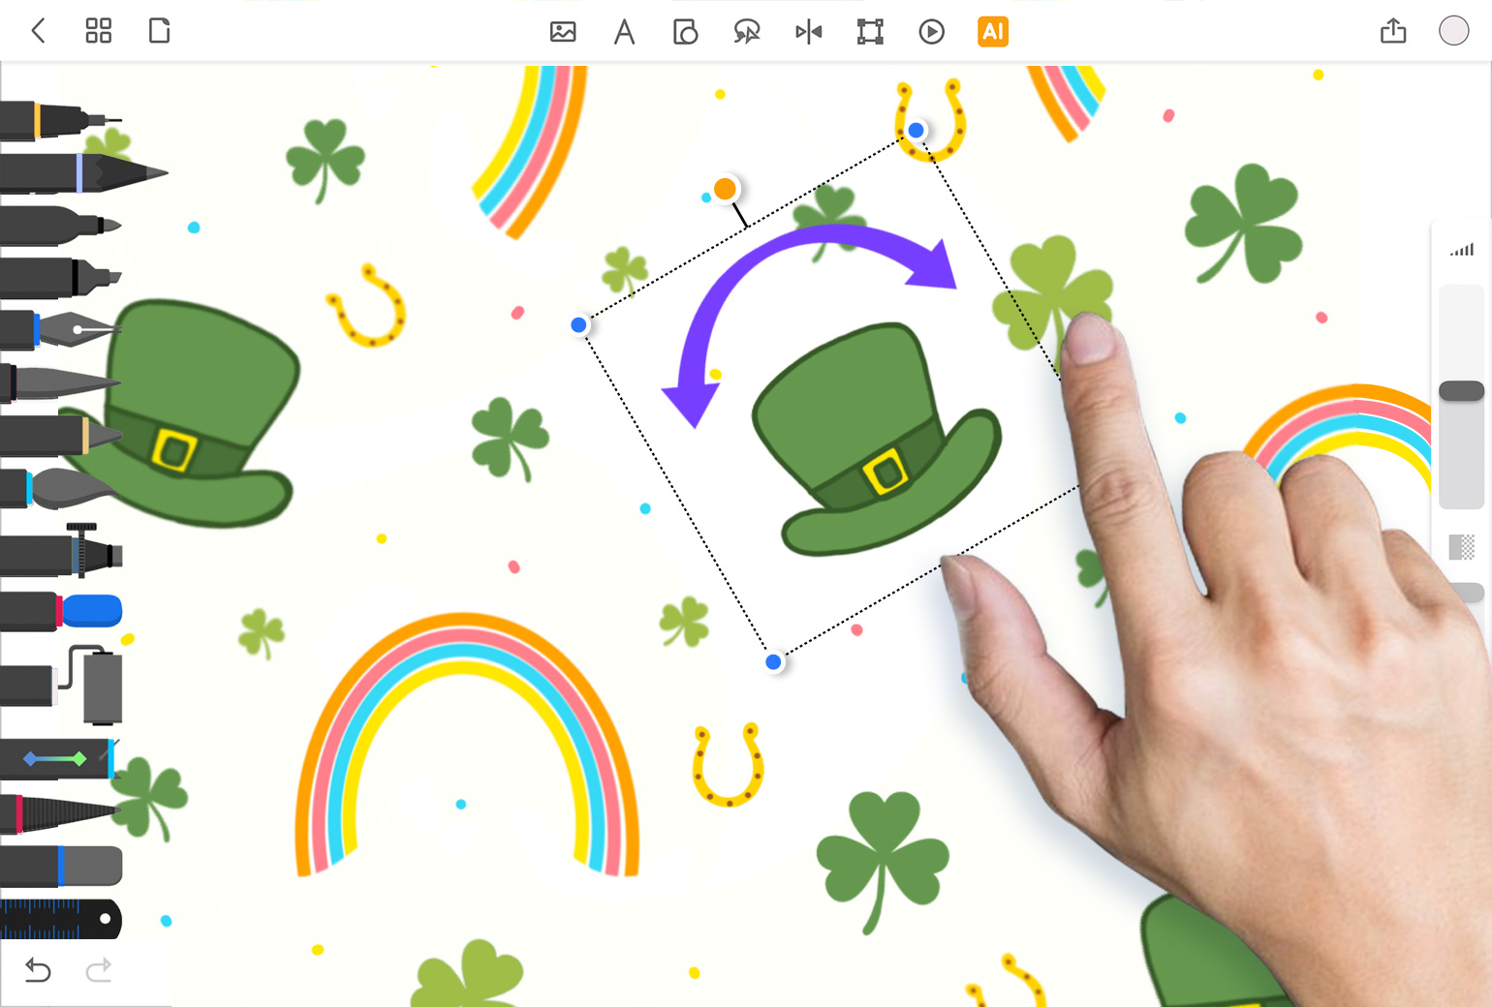Open the ruler tool
This screenshot has height=1007, width=1492.
click(x=61, y=919)
